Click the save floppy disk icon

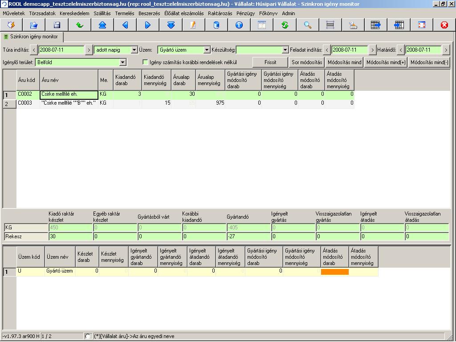tap(57, 25)
